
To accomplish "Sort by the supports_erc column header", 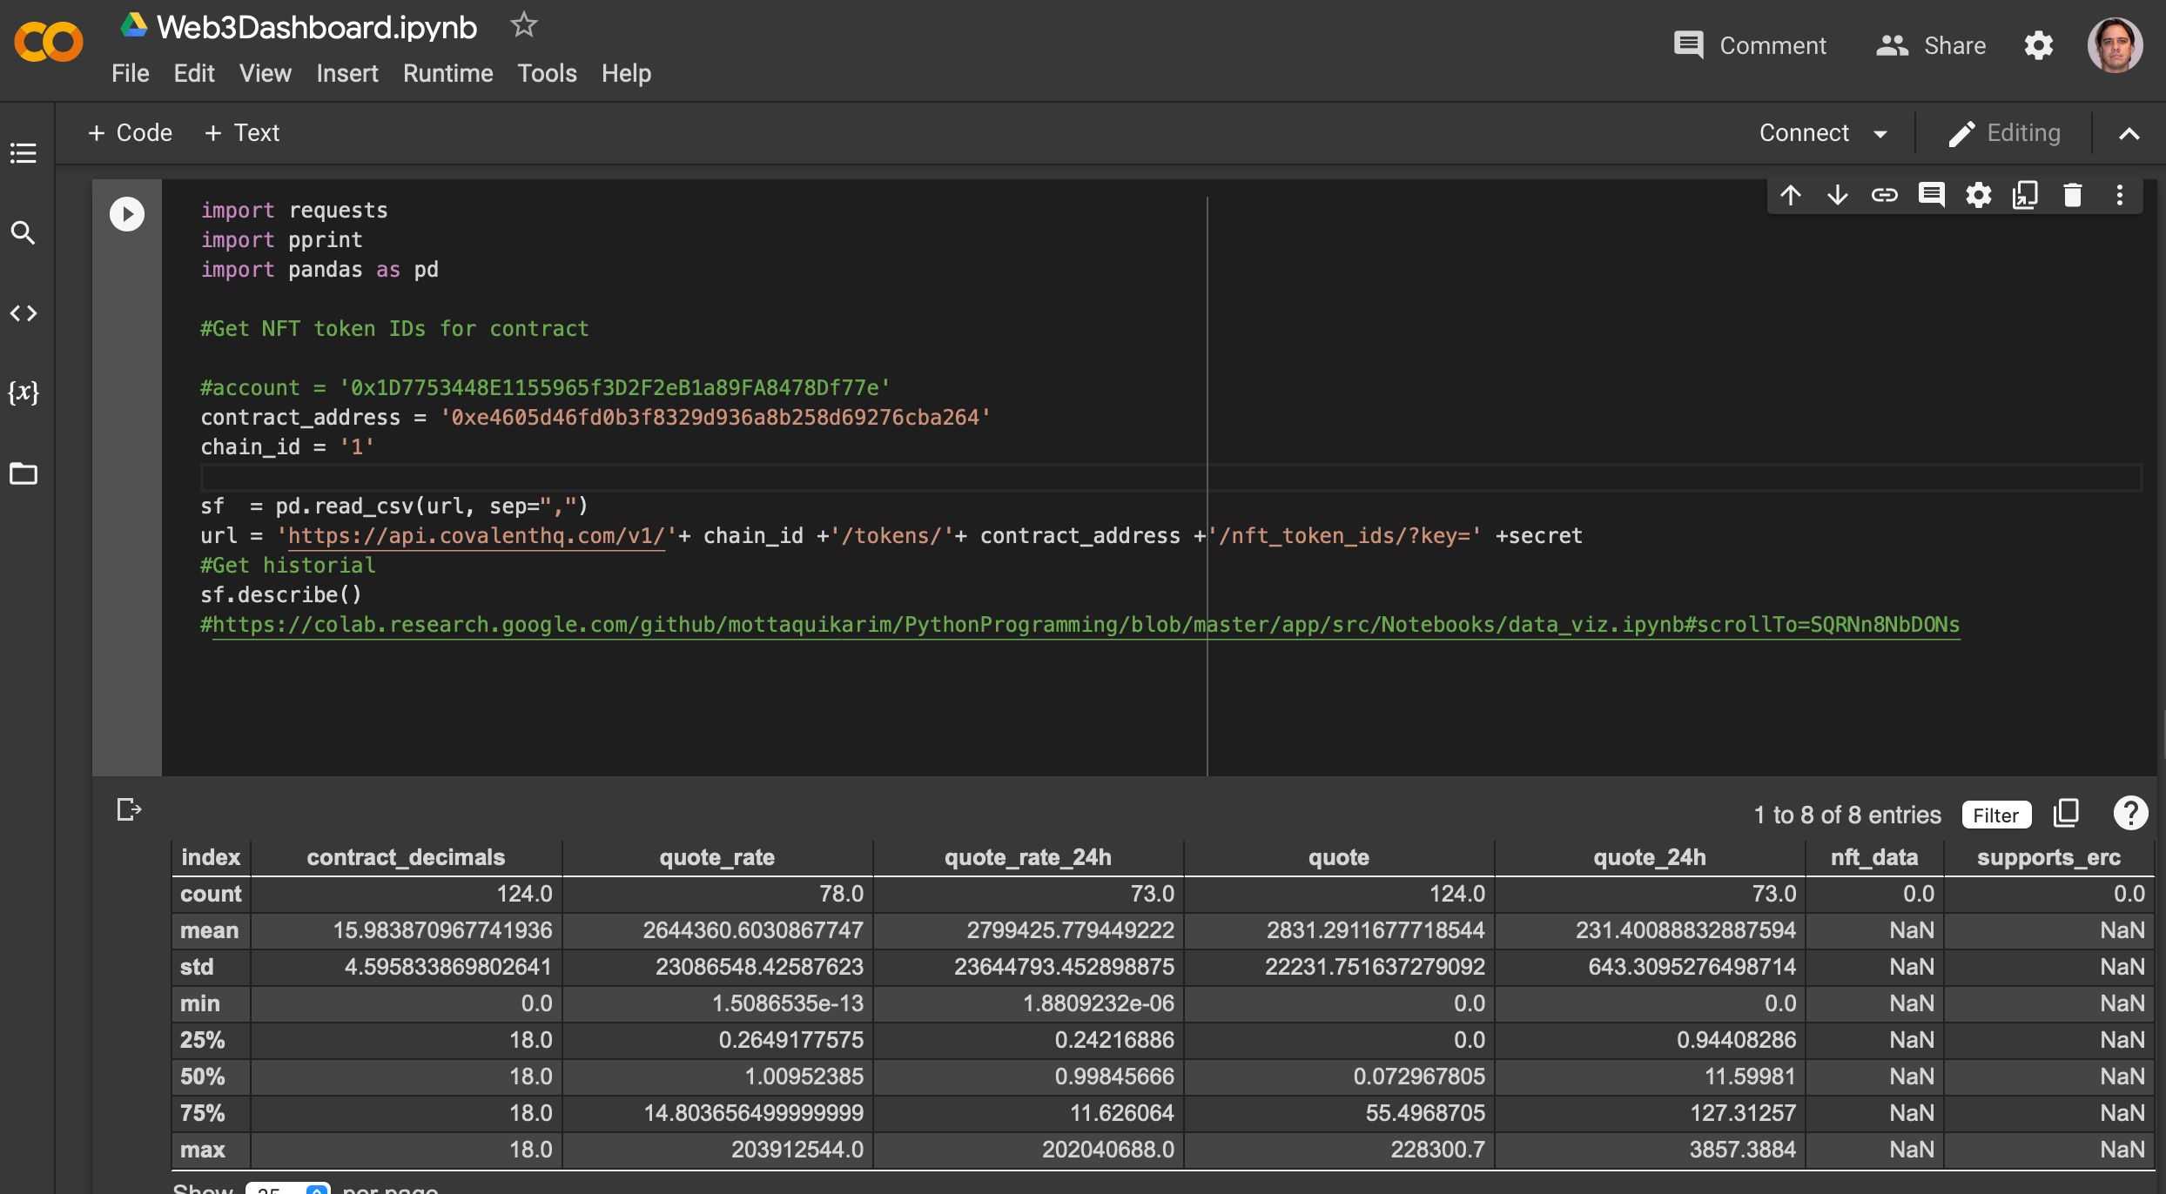I will 2048,857.
